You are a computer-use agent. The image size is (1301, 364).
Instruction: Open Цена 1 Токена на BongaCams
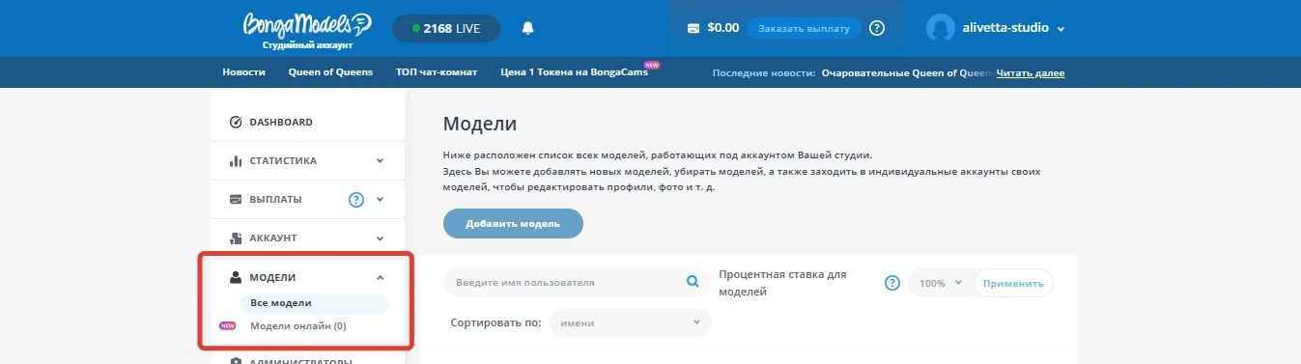coord(575,72)
